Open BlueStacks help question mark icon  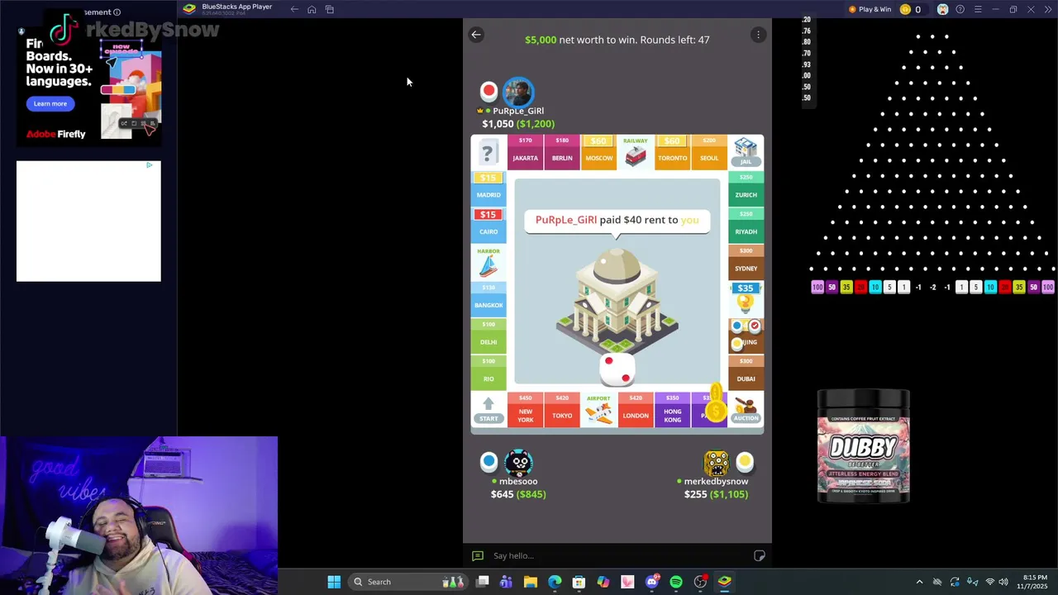coord(960,9)
